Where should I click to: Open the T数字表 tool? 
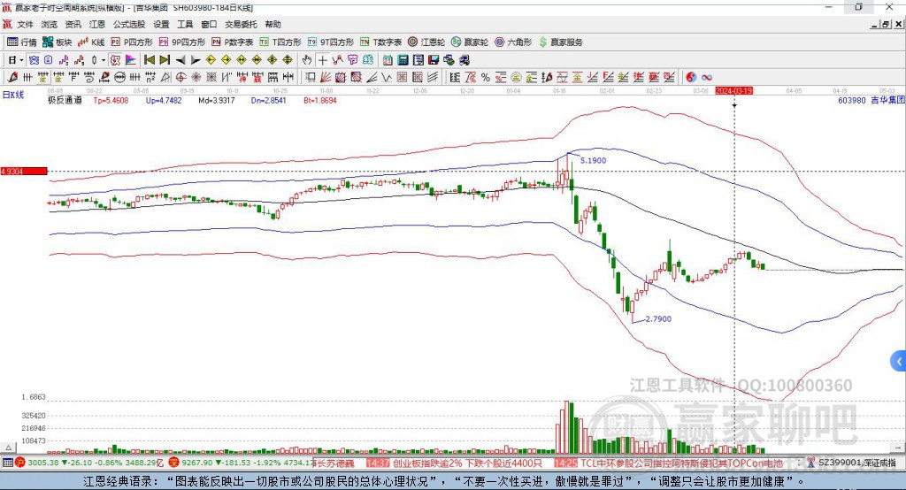(x=380, y=42)
